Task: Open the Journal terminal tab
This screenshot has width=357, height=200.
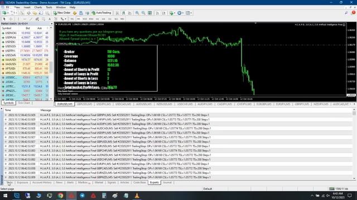Action: [167, 183]
